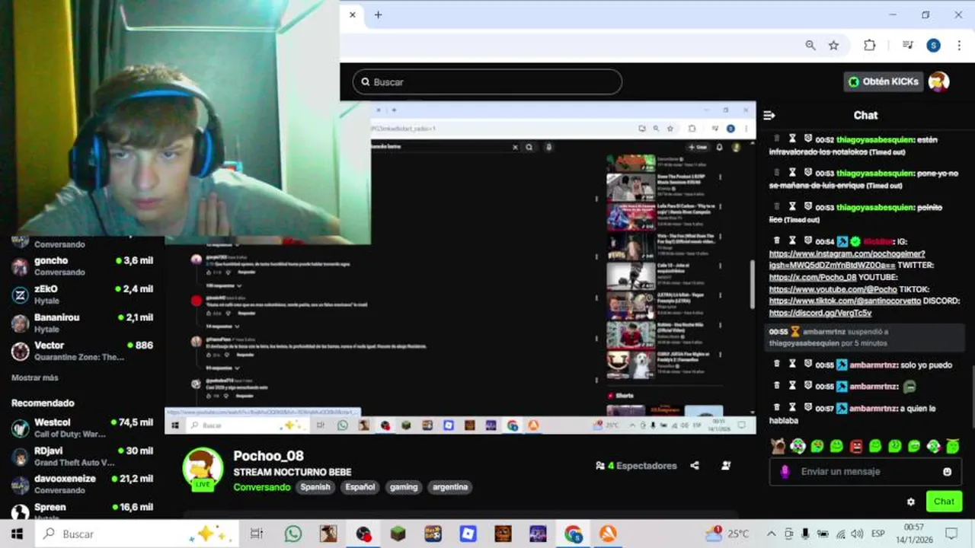Image resolution: width=975 pixels, height=548 pixels.
Task: Bookmark this page with the star icon
Action: (x=834, y=46)
